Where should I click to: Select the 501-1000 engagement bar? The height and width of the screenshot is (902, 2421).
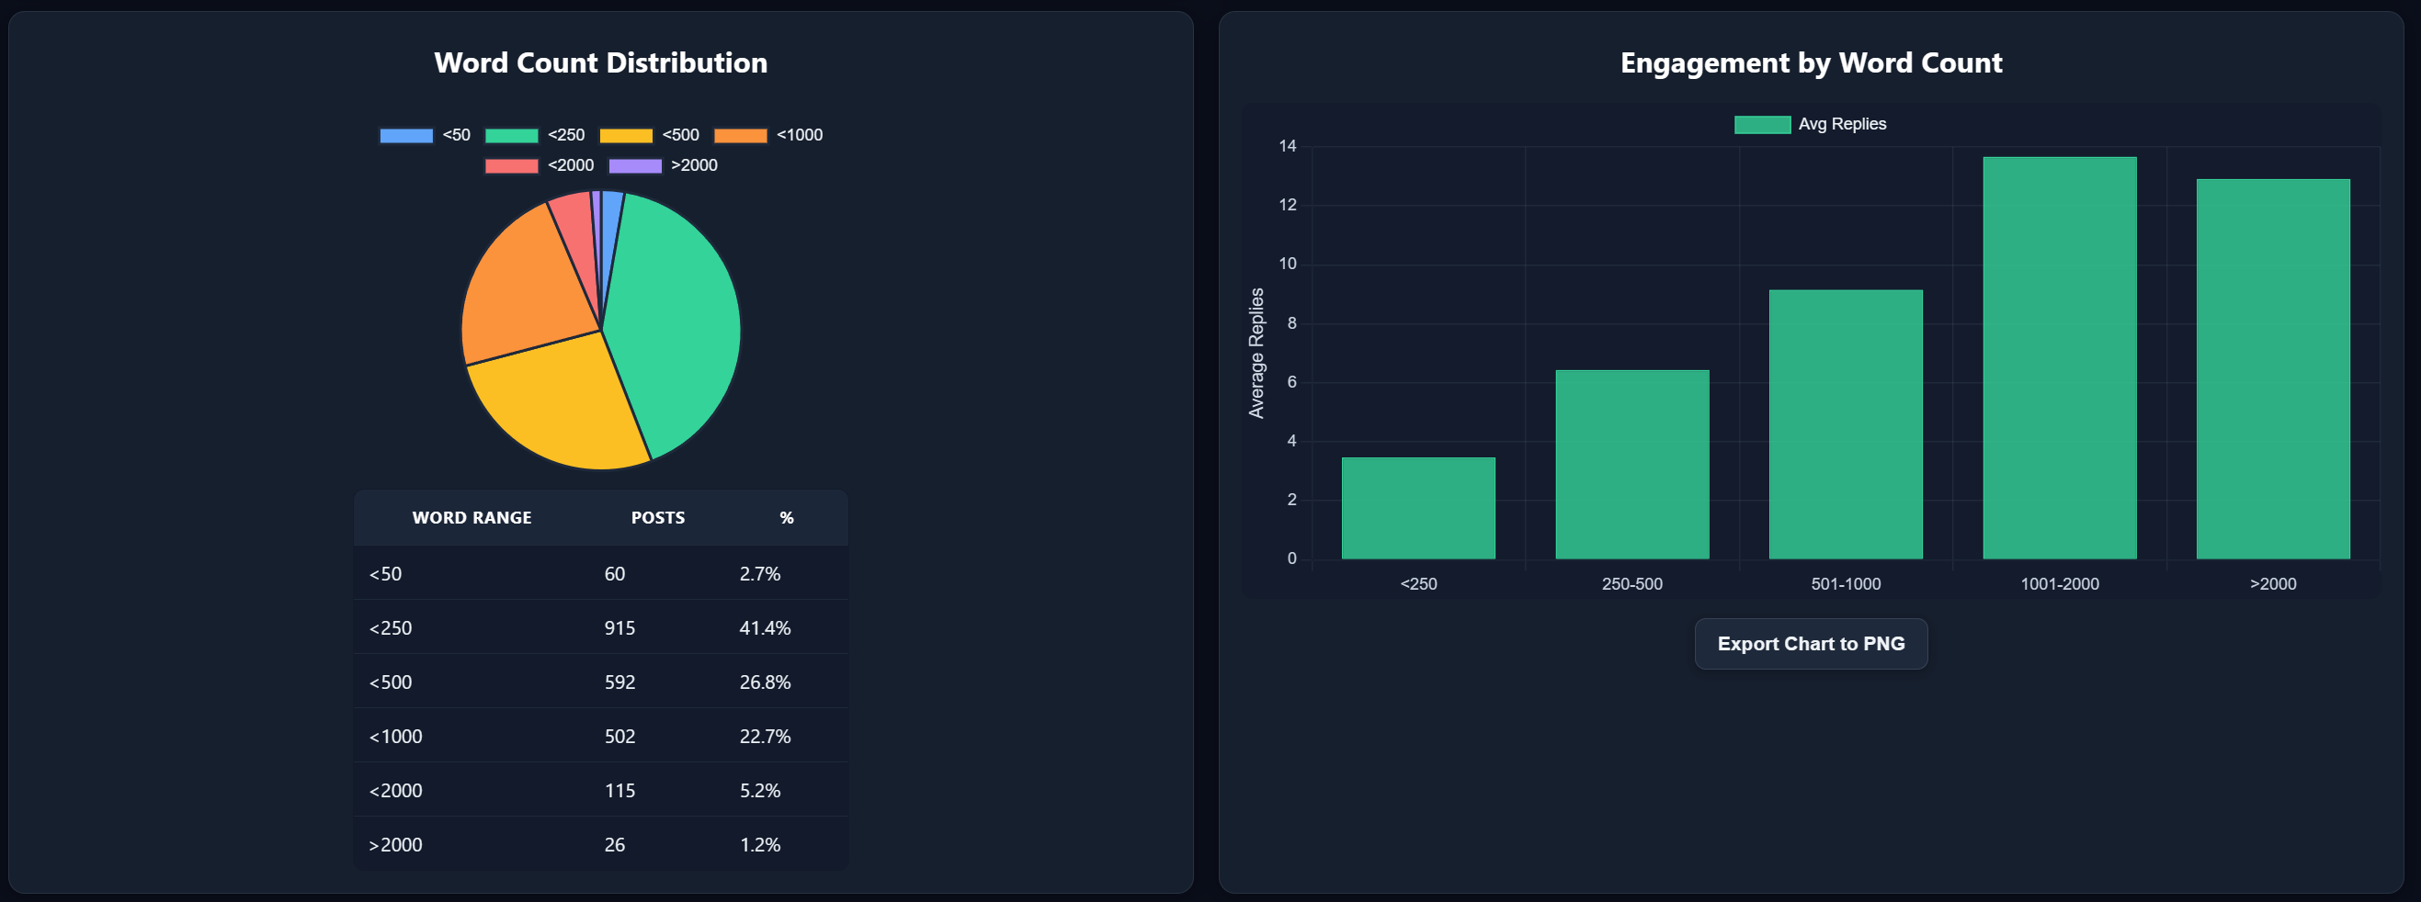(1846, 423)
